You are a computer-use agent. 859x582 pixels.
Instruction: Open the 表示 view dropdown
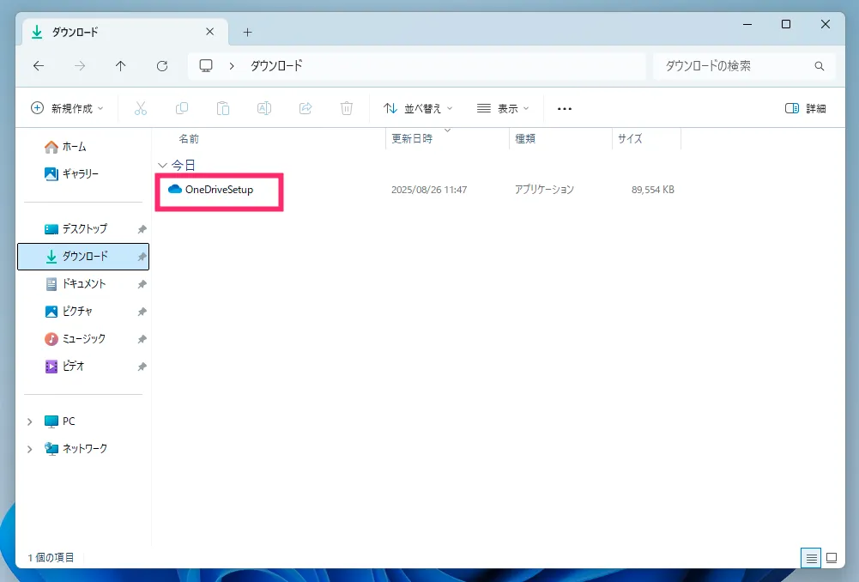503,108
